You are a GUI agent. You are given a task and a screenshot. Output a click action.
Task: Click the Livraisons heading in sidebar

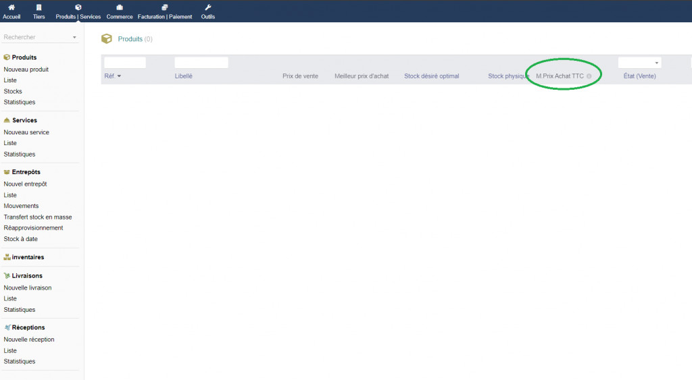(x=27, y=275)
